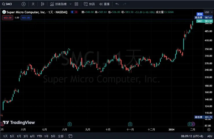The height and width of the screenshot is (139, 214).
Task: Click the red E marker at left edge
Action: (x=2, y=124)
